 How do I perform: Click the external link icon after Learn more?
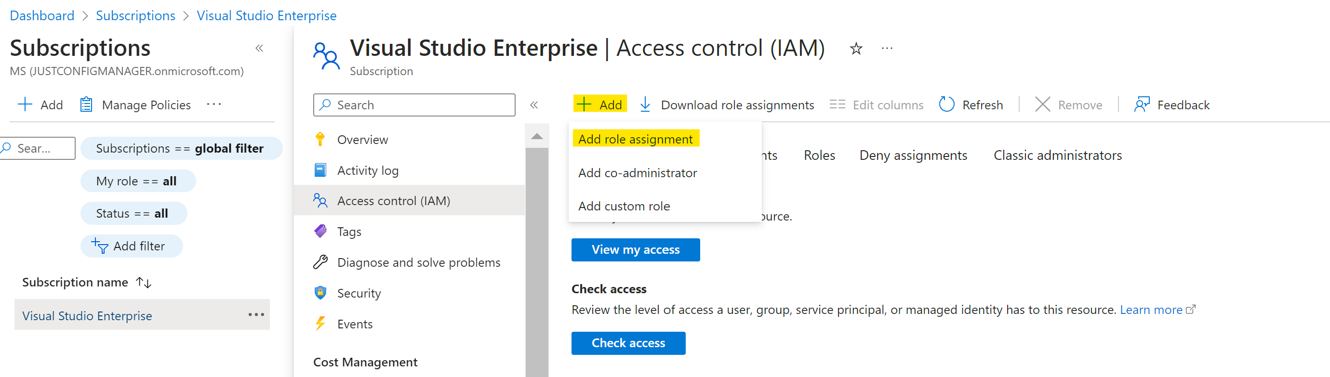point(1191,310)
